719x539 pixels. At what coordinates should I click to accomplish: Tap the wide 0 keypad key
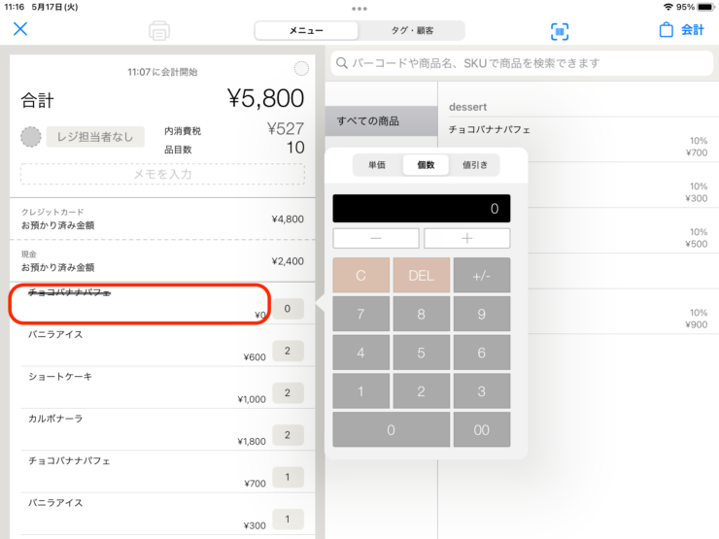(392, 429)
